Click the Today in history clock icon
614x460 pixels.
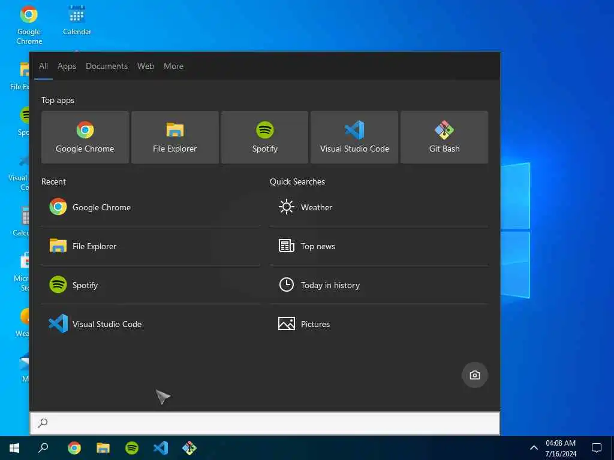pos(286,285)
